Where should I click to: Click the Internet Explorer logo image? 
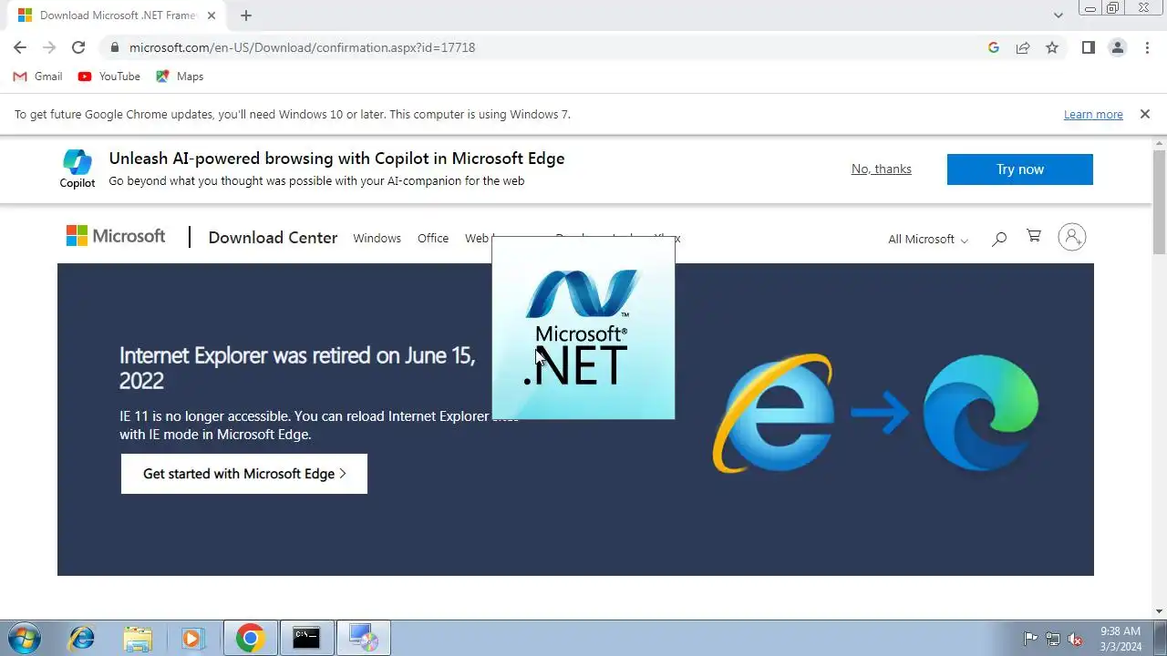[773, 412]
